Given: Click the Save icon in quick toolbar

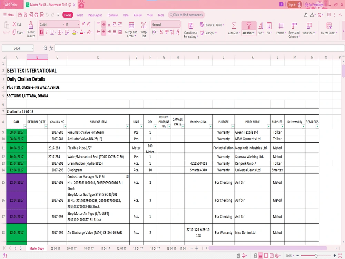Looking at the screenshot, I should pyautogui.click(x=26, y=15).
